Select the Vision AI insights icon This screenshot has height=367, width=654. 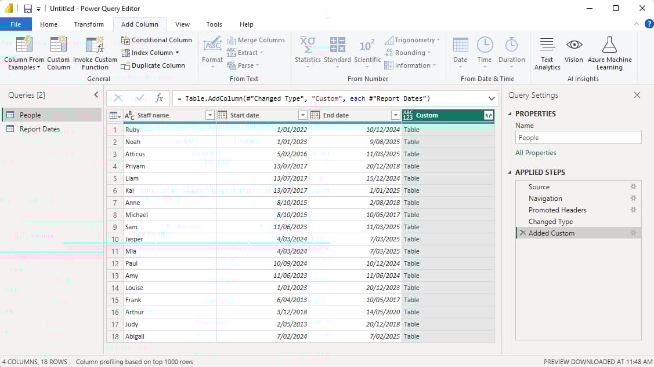(x=573, y=46)
